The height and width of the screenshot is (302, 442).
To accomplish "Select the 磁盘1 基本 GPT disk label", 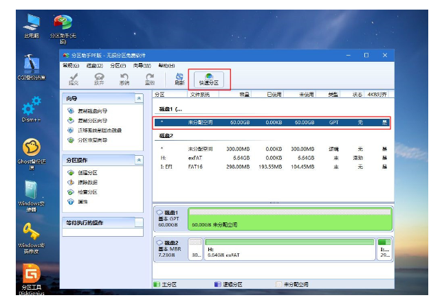I will click(170, 219).
